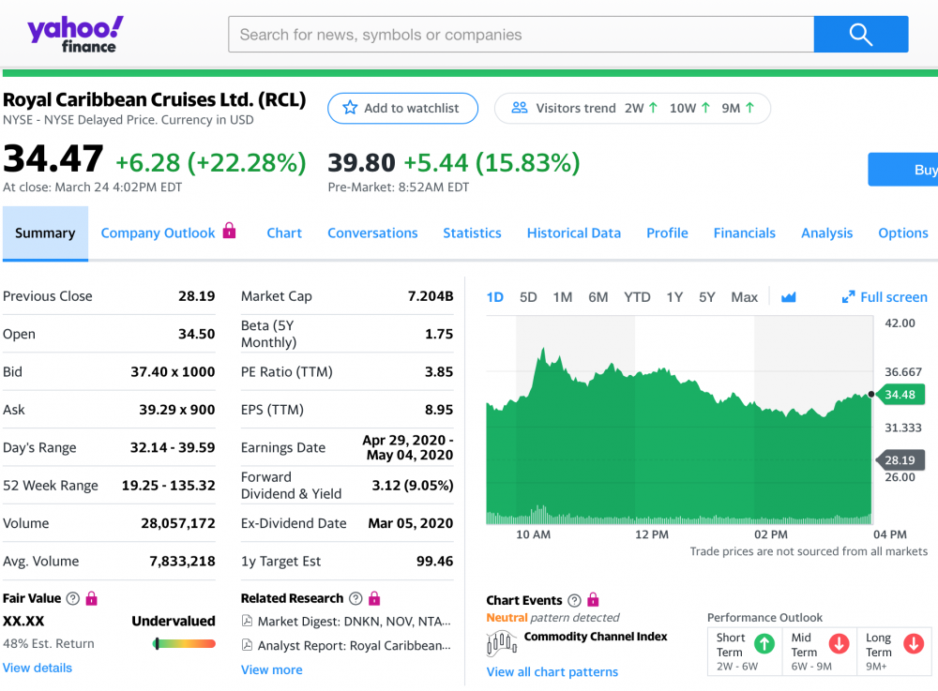Screen dimensions: 938x691
Task: Open View more under Related Research
Action: (x=272, y=669)
